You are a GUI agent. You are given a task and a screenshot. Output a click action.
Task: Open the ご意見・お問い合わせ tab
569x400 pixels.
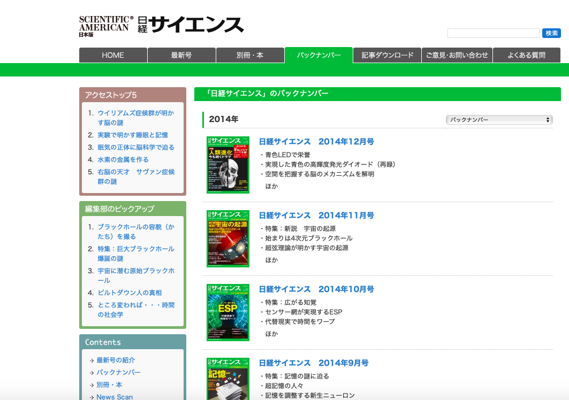click(457, 55)
